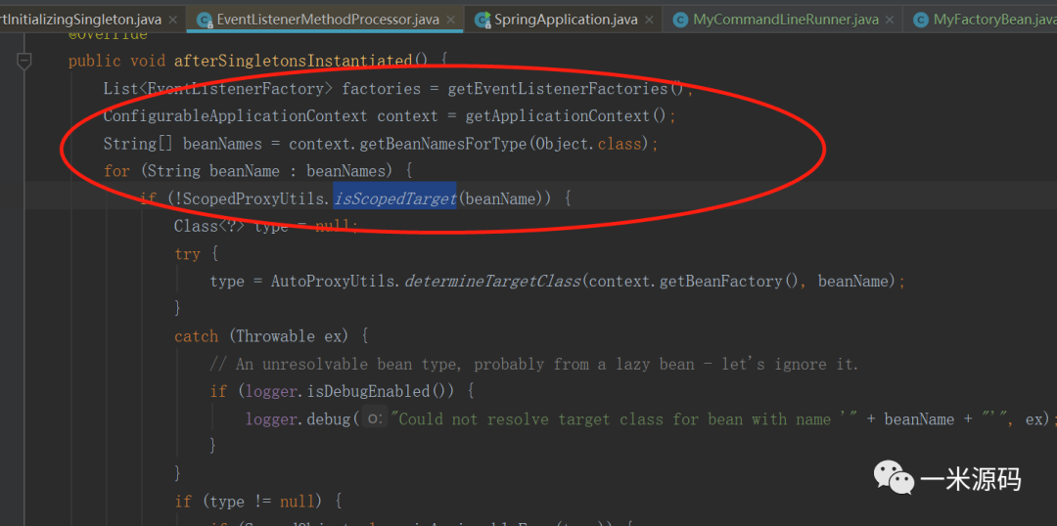Close the SmartInitializingSingleton.java tab
Viewport: 1057px width, 526px height.
[173, 20]
